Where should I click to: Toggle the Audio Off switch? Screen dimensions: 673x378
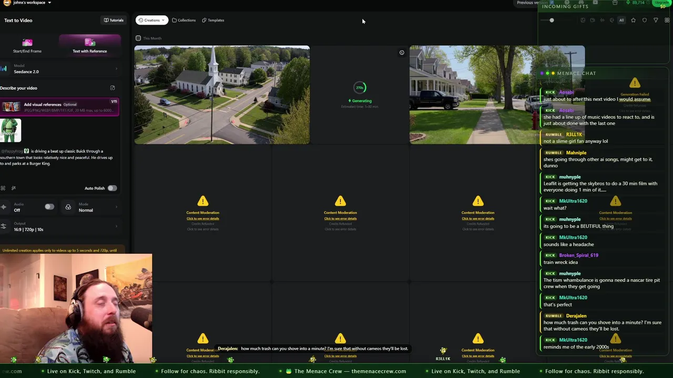[x=49, y=207]
